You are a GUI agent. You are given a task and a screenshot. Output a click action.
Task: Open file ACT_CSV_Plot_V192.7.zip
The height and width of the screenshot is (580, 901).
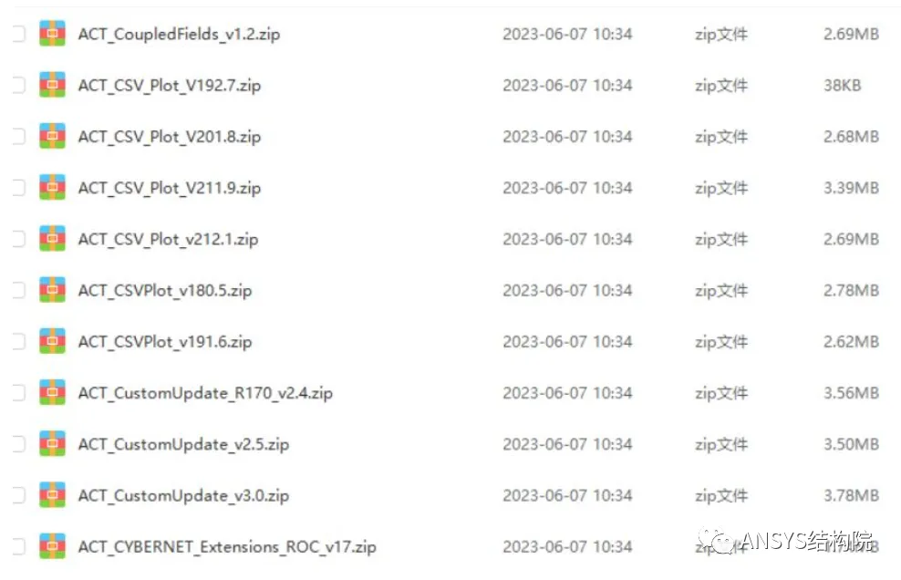click(170, 86)
